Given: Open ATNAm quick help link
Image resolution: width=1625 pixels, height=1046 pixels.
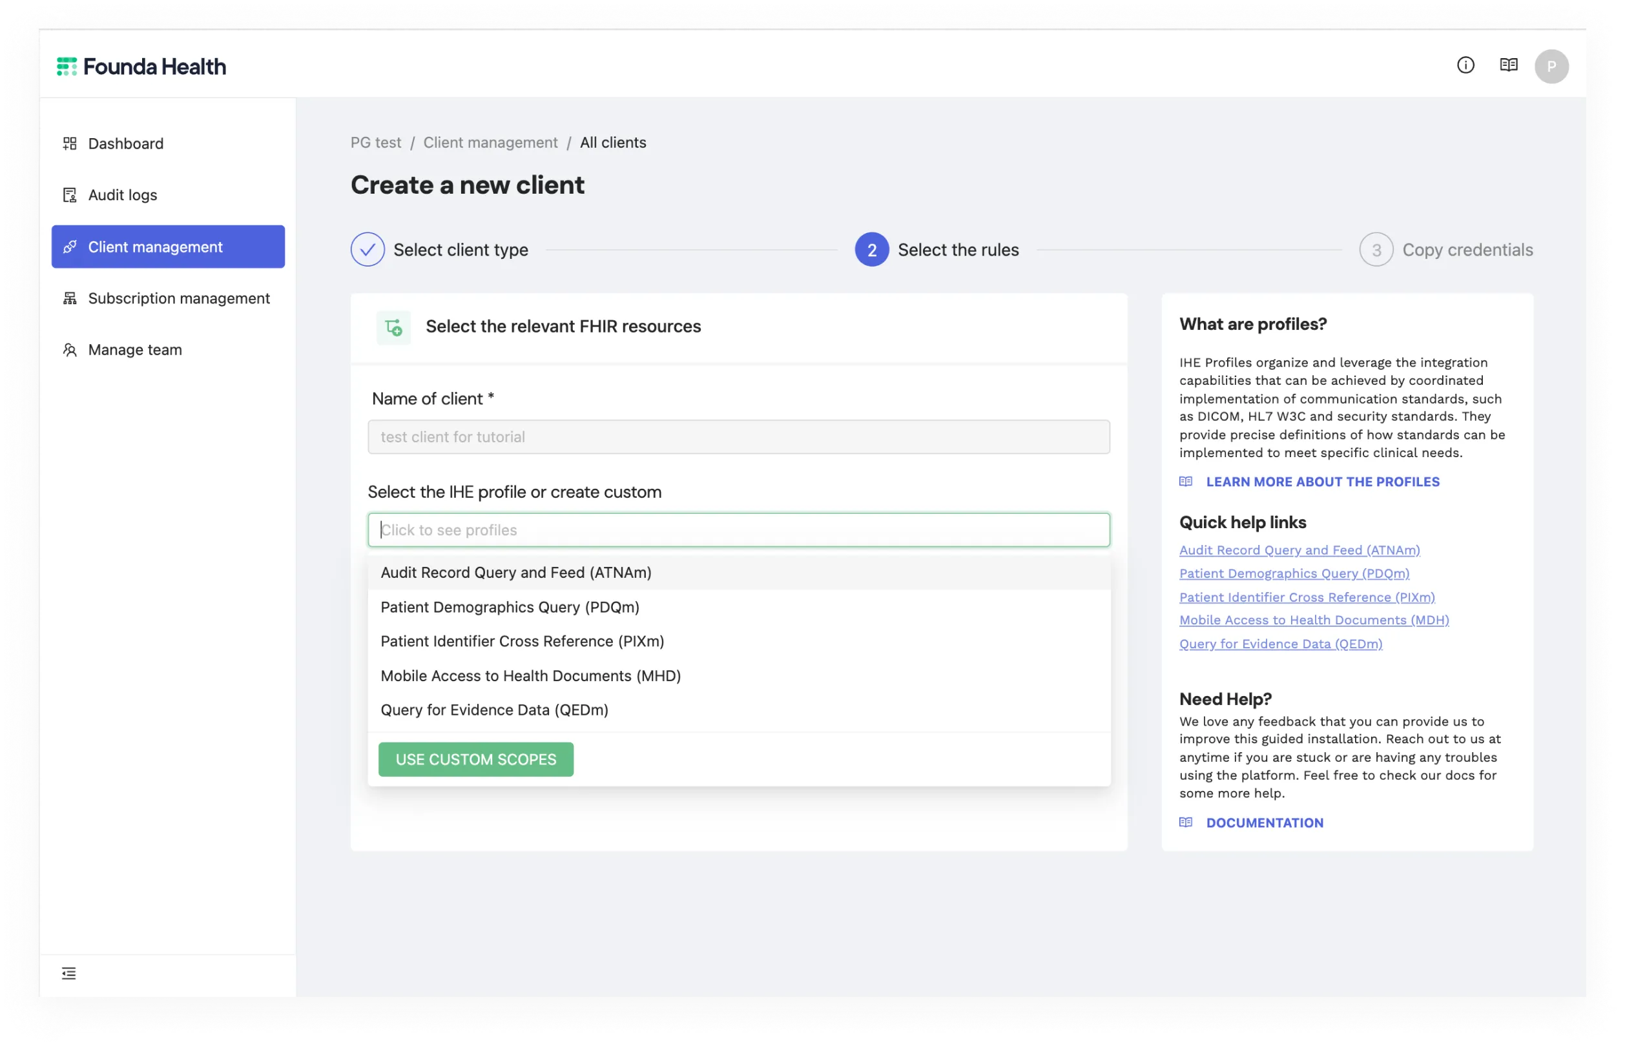Looking at the screenshot, I should 1299,550.
